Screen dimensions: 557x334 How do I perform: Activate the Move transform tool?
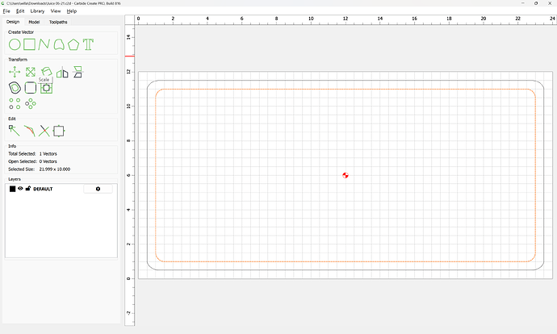click(15, 72)
